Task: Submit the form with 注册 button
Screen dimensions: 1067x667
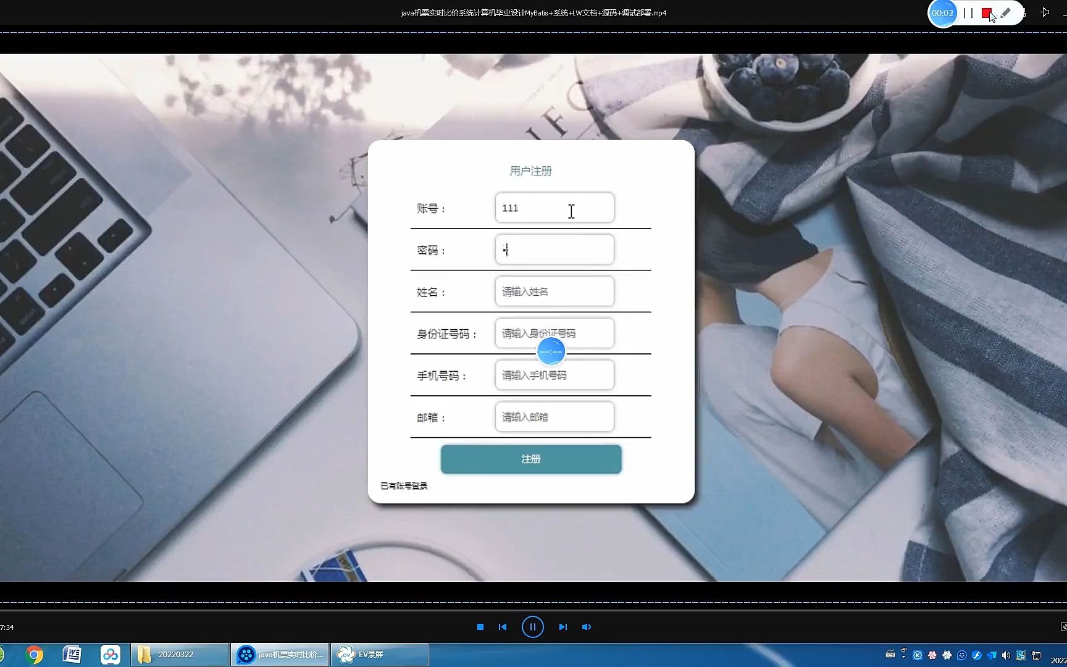Action: pyautogui.click(x=531, y=459)
